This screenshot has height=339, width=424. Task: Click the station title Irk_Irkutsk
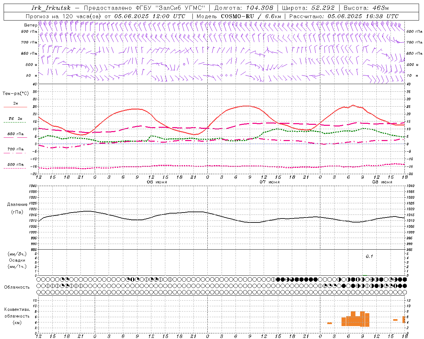[x=51, y=8]
